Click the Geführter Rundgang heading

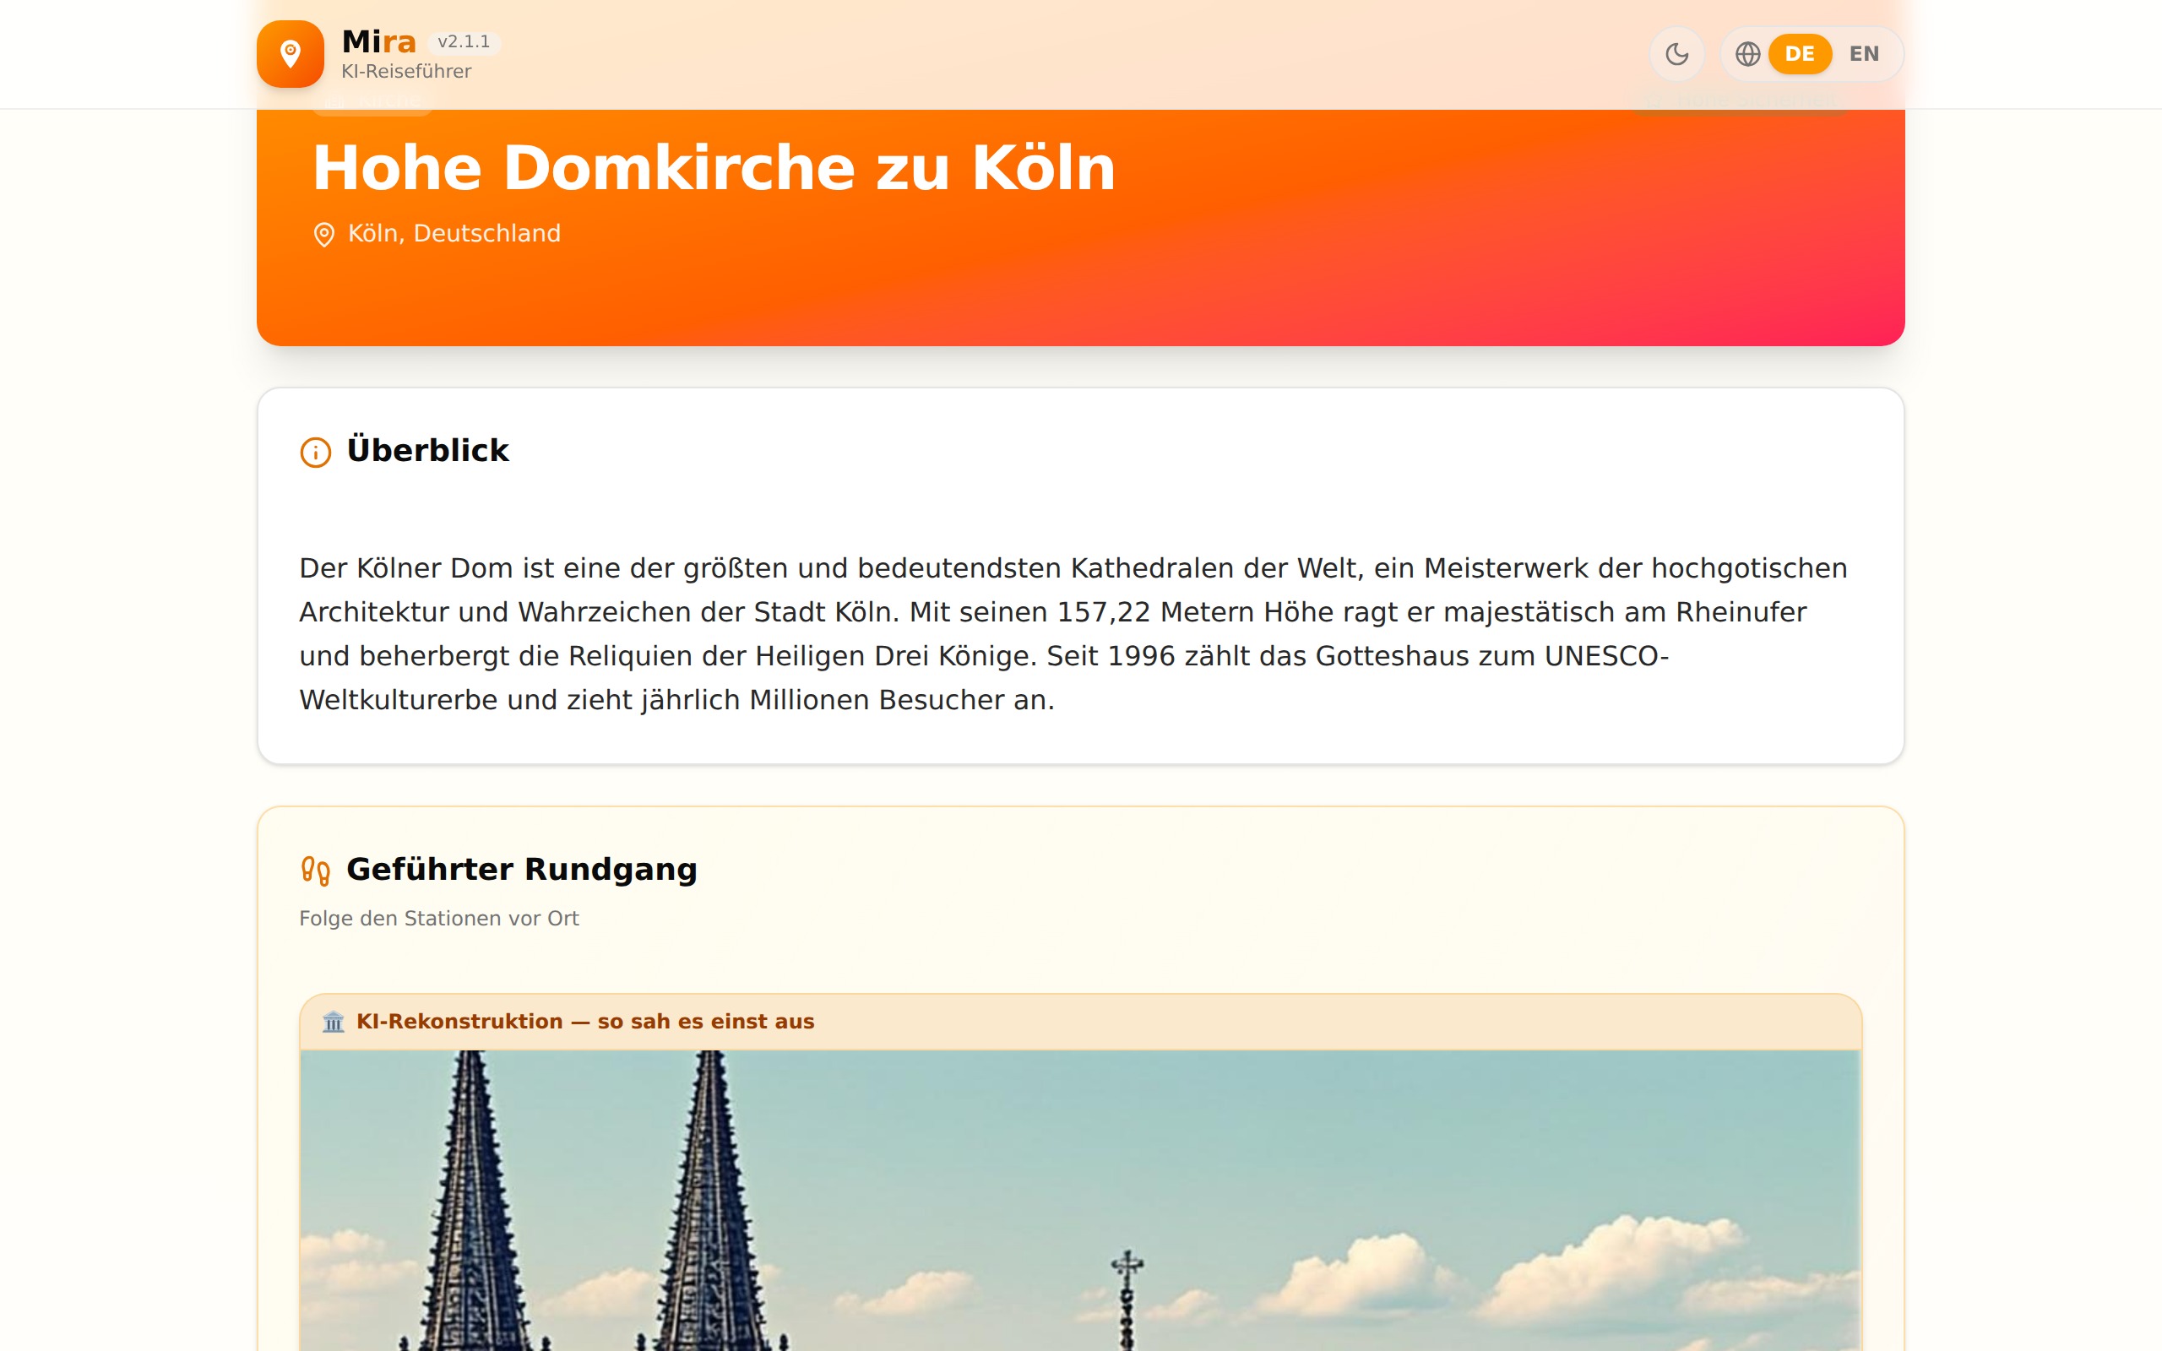click(x=522, y=870)
